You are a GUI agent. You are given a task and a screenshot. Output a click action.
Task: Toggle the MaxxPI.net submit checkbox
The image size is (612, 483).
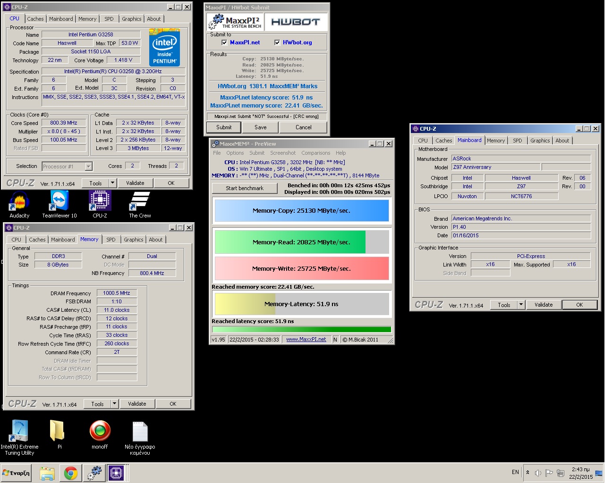[x=224, y=42]
